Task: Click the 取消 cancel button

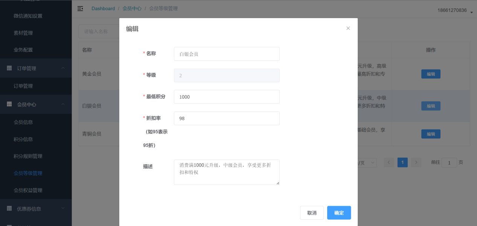Action: pyautogui.click(x=312, y=213)
